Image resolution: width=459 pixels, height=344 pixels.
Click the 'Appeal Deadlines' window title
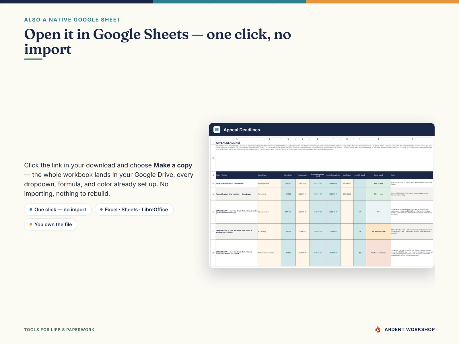click(242, 130)
